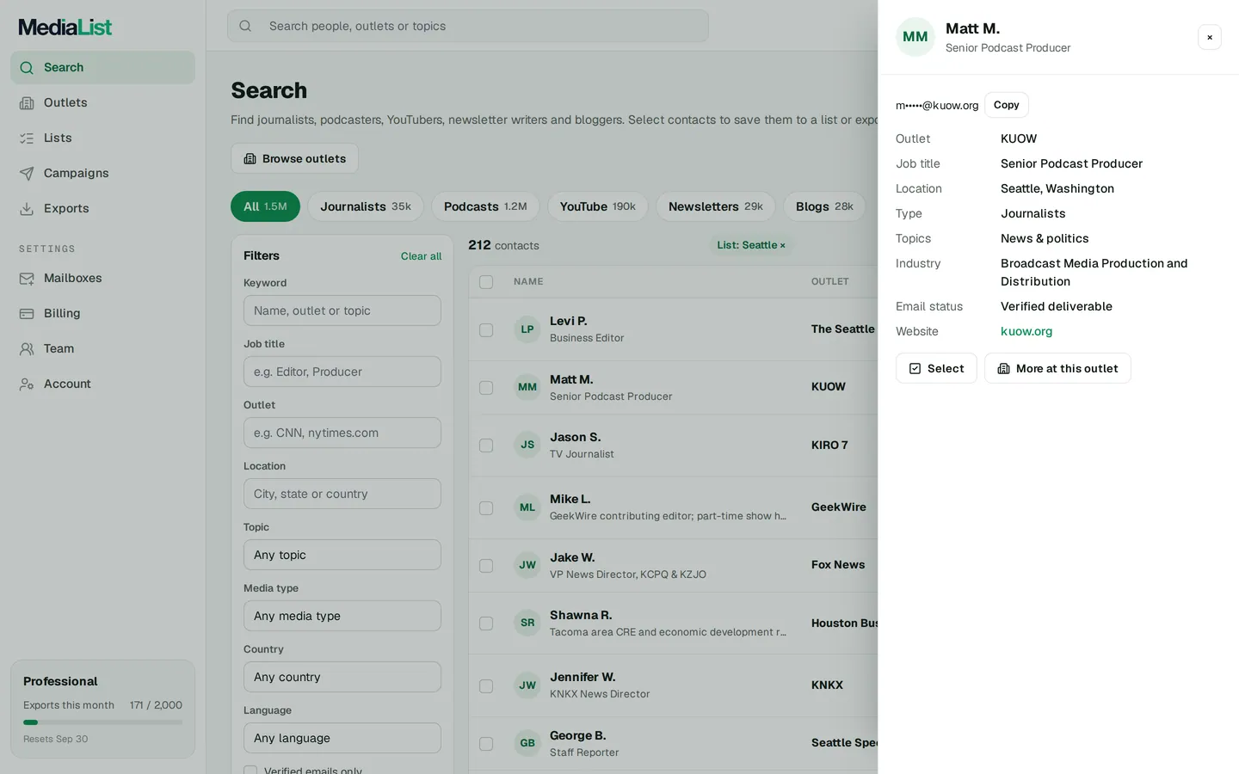Image resolution: width=1239 pixels, height=774 pixels.
Task: Click the magnifier icon in search bar
Action: [245, 26]
